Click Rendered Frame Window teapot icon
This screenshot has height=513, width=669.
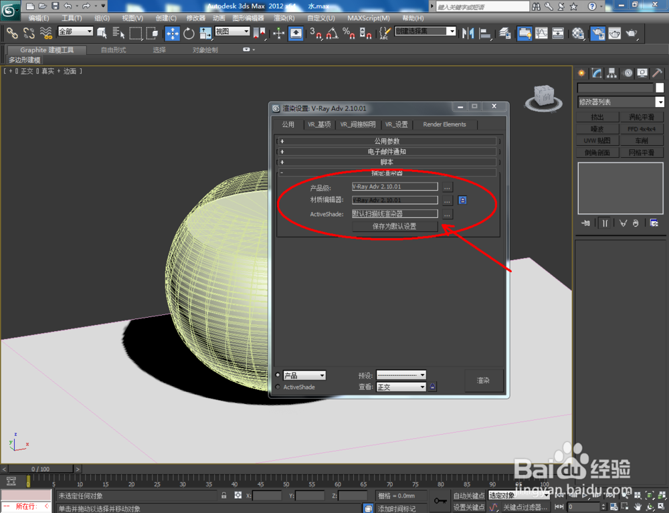pyautogui.click(x=614, y=33)
